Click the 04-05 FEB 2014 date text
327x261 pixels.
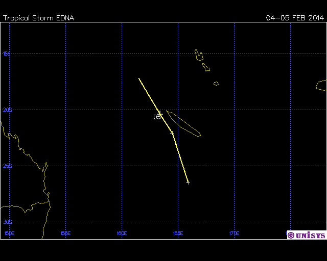click(295, 18)
